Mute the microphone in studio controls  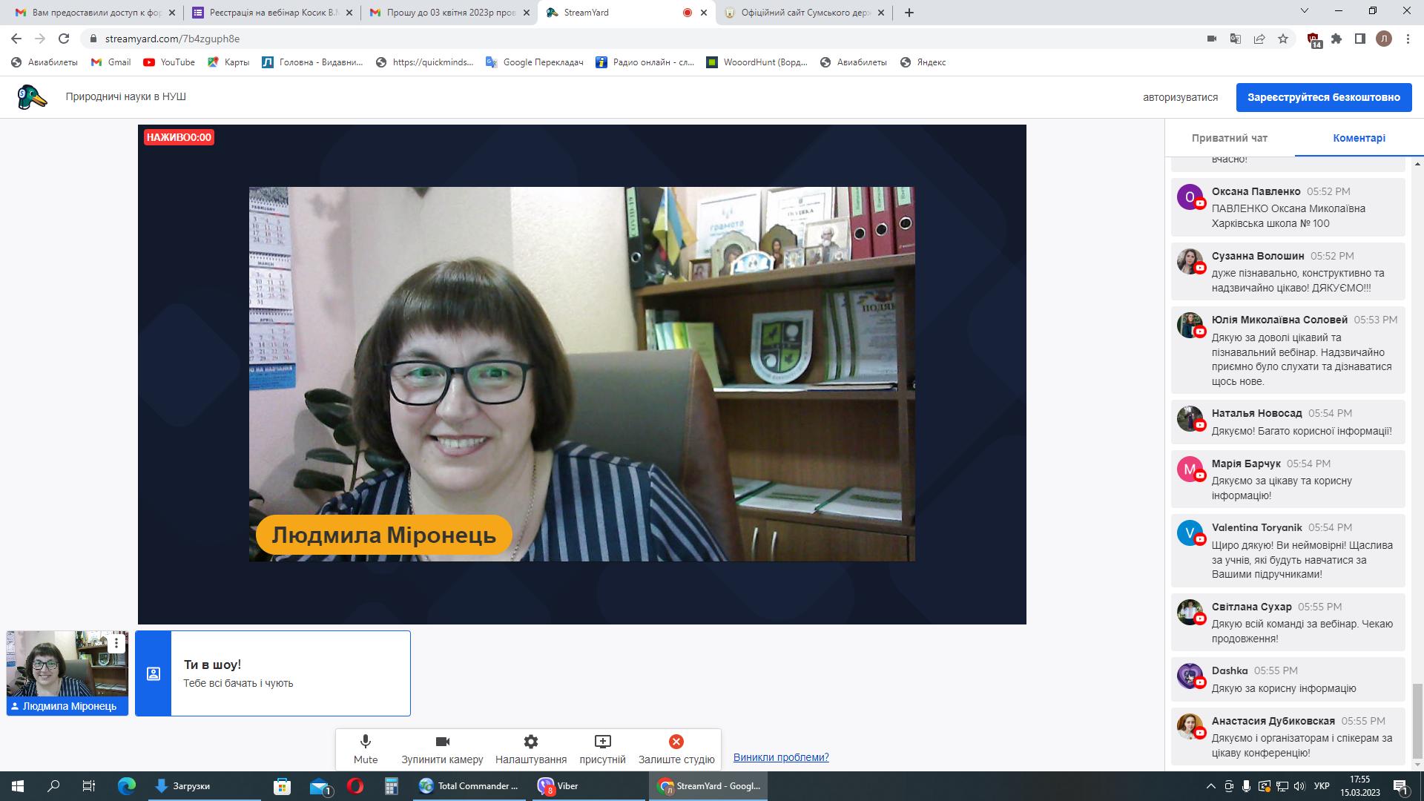(x=366, y=749)
